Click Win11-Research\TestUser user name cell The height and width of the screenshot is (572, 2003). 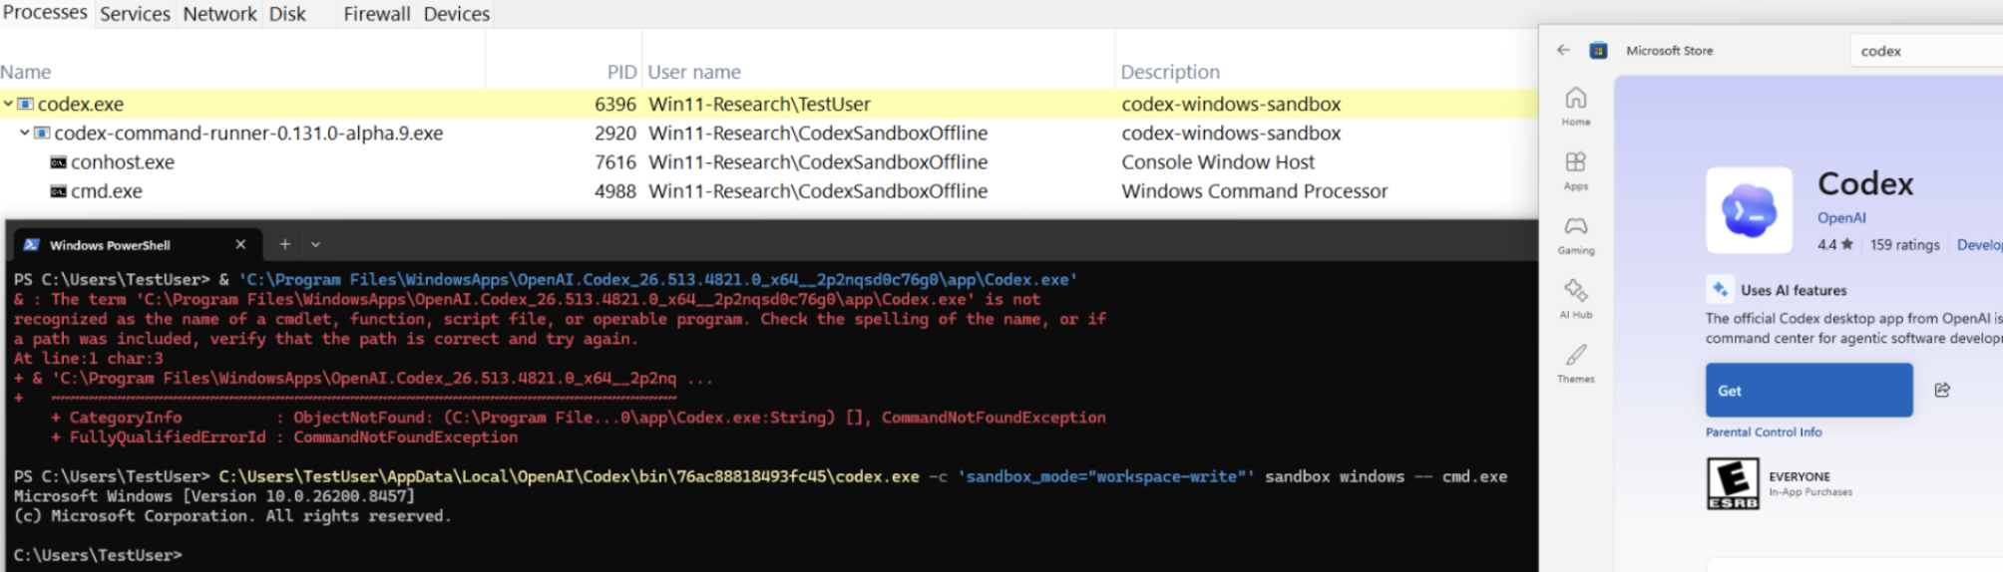pos(759,104)
